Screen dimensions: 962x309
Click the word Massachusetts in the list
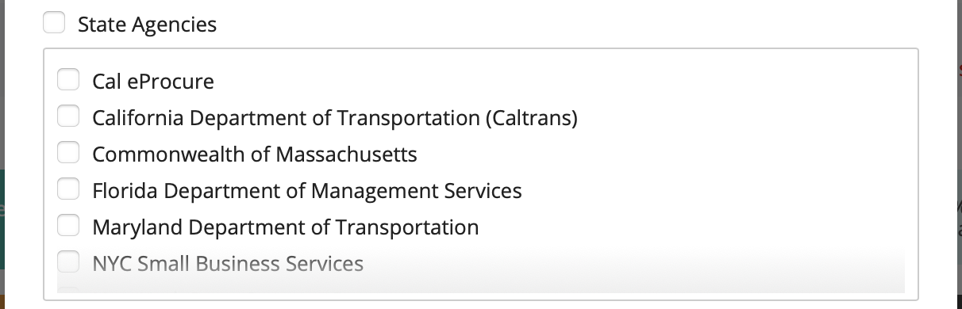(x=346, y=154)
